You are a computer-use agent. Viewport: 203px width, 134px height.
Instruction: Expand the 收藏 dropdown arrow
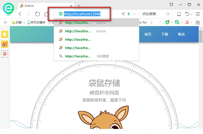click(24, 23)
